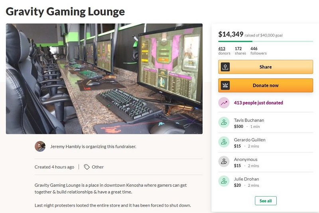
Task: Click the 172 shares count
Action: tap(240, 51)
